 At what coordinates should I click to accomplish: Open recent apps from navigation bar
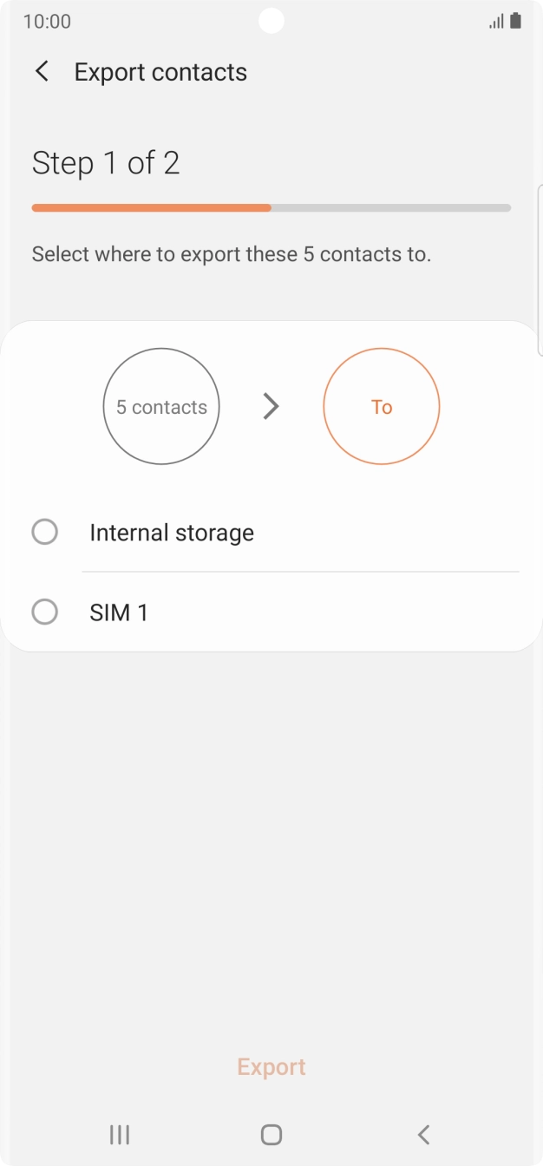point(120,1134)
